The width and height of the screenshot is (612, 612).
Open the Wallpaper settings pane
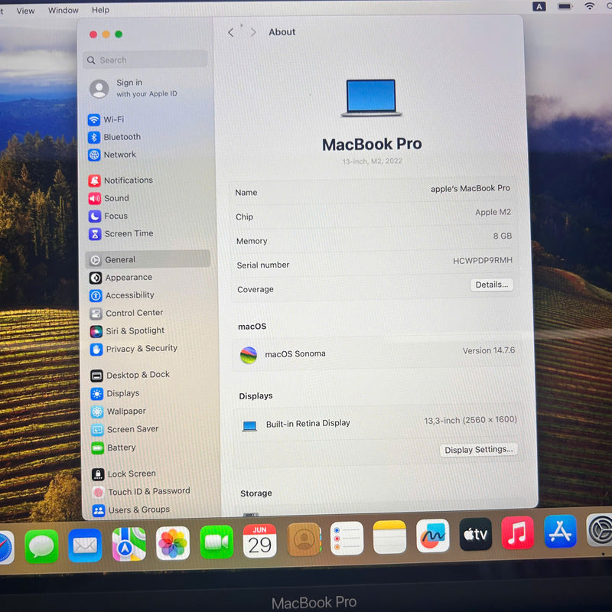coord(125,412)
